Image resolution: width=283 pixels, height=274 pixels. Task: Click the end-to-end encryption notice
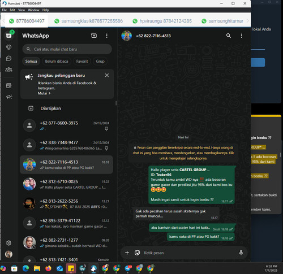click(183, 153)
